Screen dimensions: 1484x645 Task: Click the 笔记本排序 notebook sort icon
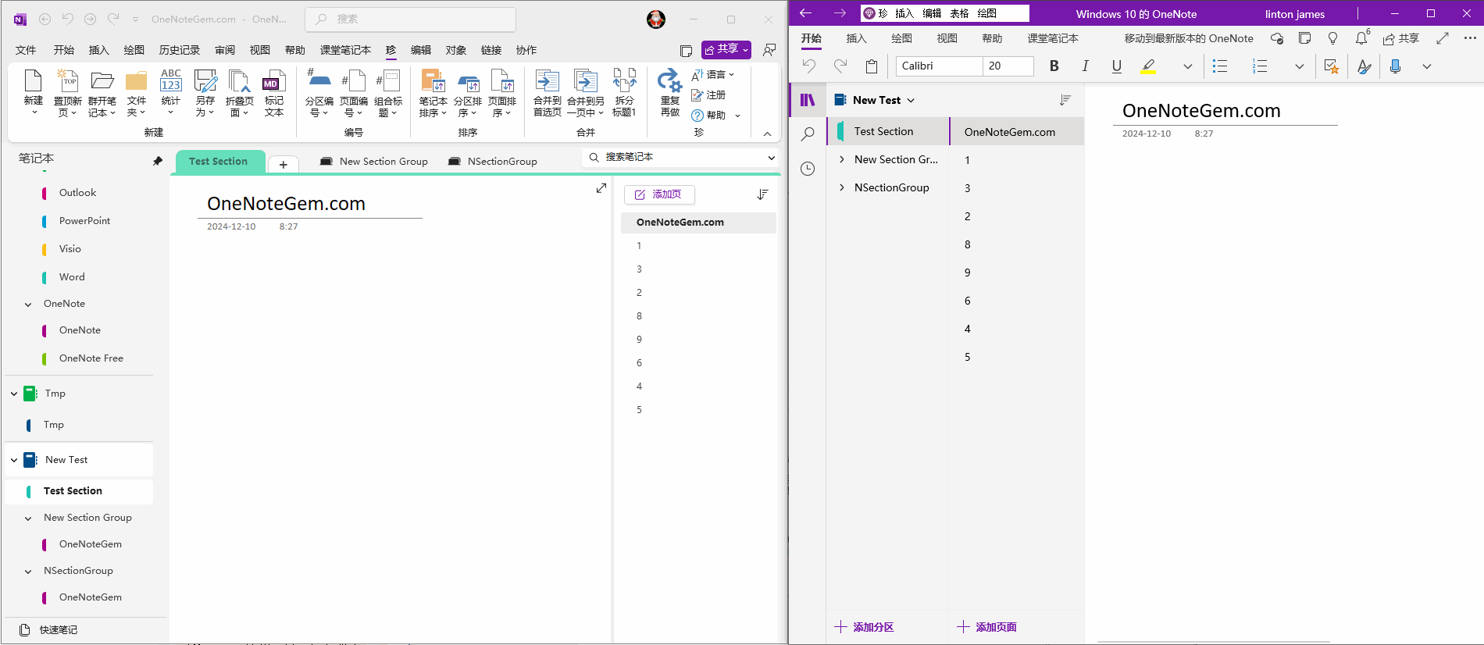coord(433,81)
